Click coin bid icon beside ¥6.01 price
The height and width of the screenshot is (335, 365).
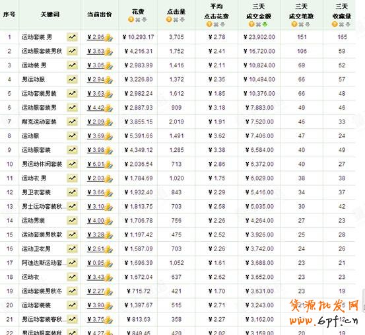point(108,165)
